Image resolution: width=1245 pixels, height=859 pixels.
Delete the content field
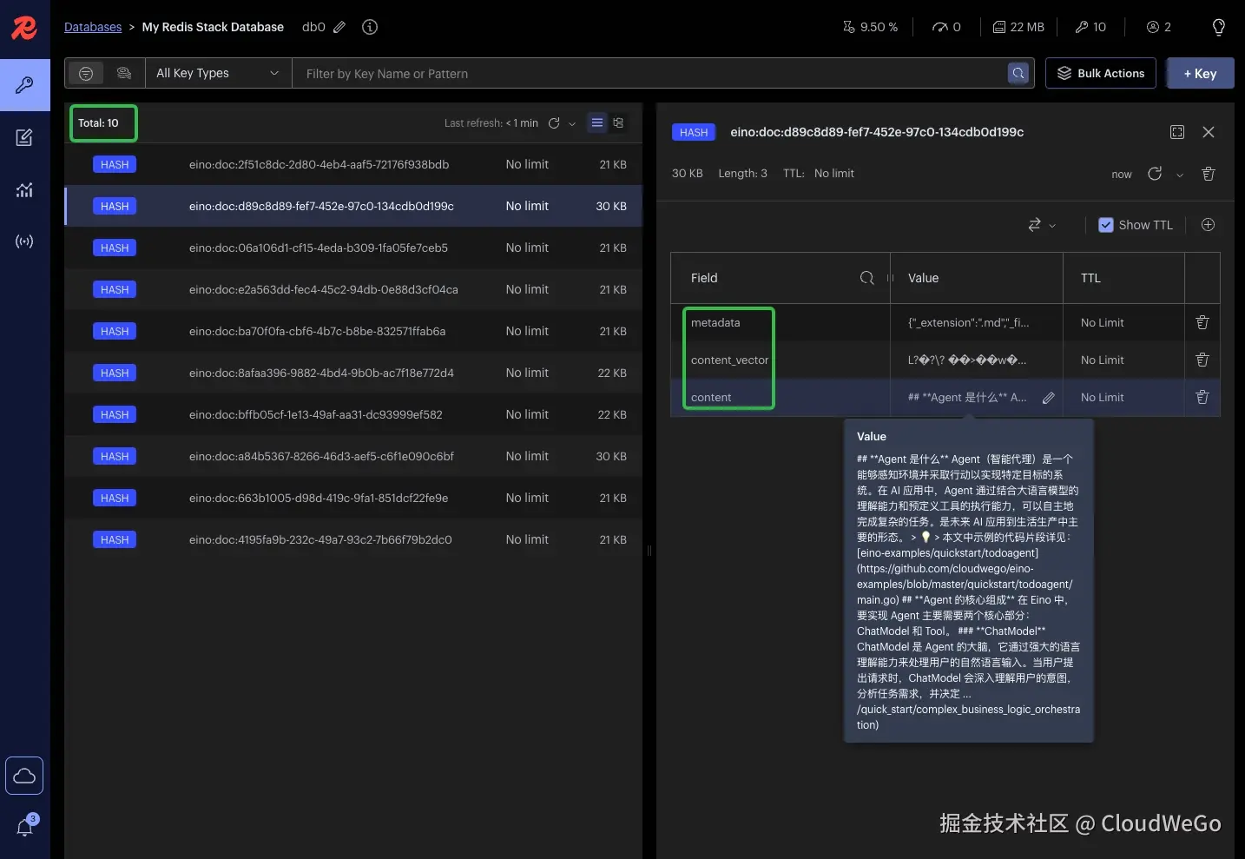coord(1202,397)
